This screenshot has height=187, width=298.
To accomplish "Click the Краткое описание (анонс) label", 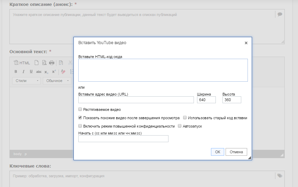I will pos(41,5).
